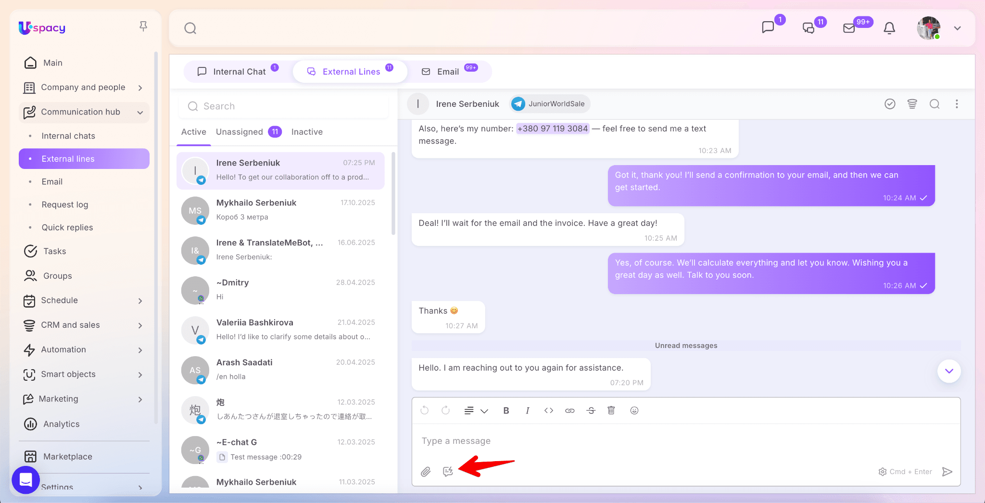This screenshot has width=985, height=503.
Task: Toggle italic text formatting
Action: [x=528, y=411]
